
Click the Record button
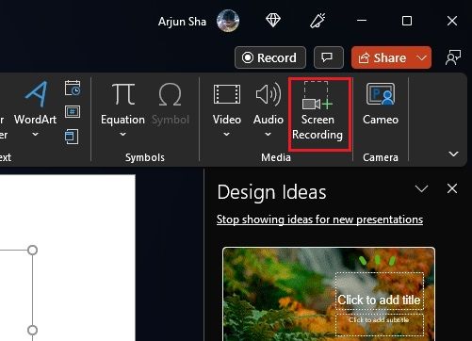270,57
